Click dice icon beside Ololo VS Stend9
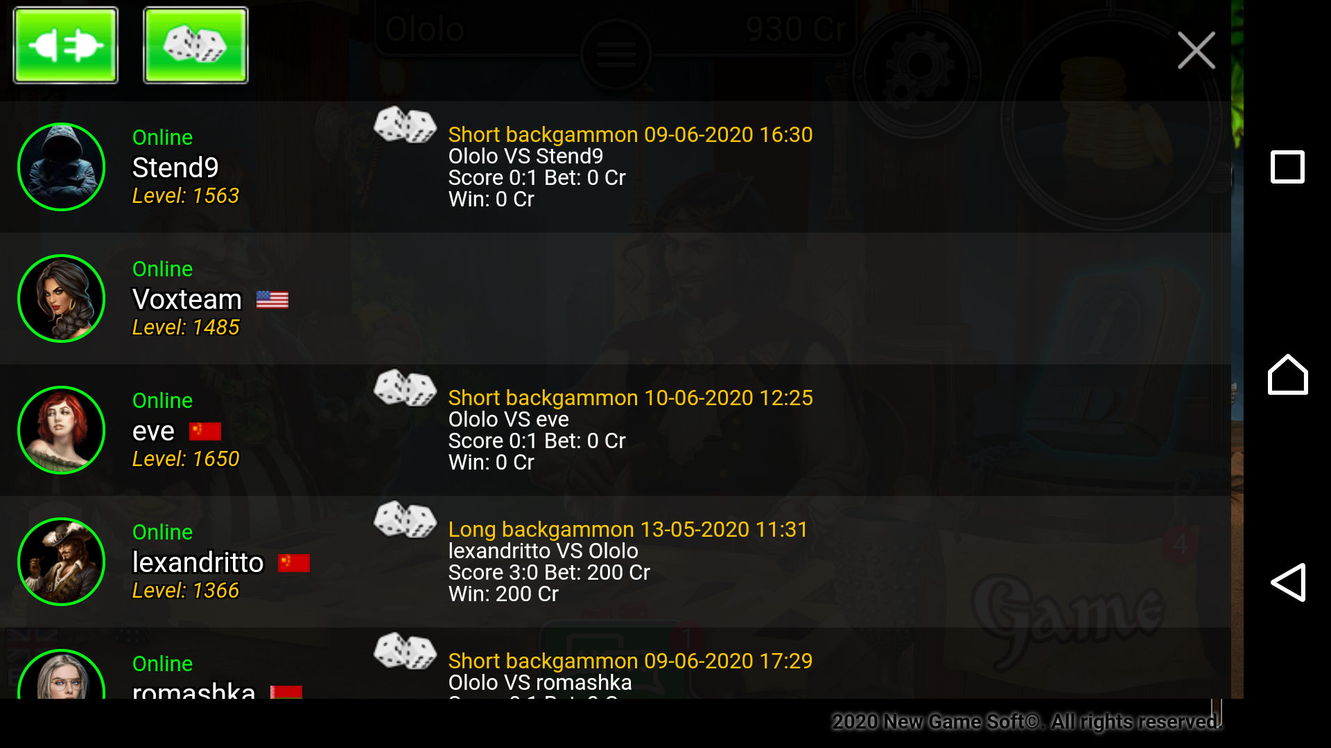This screenshot has width=1331, height=748. (x=405, y=125)
